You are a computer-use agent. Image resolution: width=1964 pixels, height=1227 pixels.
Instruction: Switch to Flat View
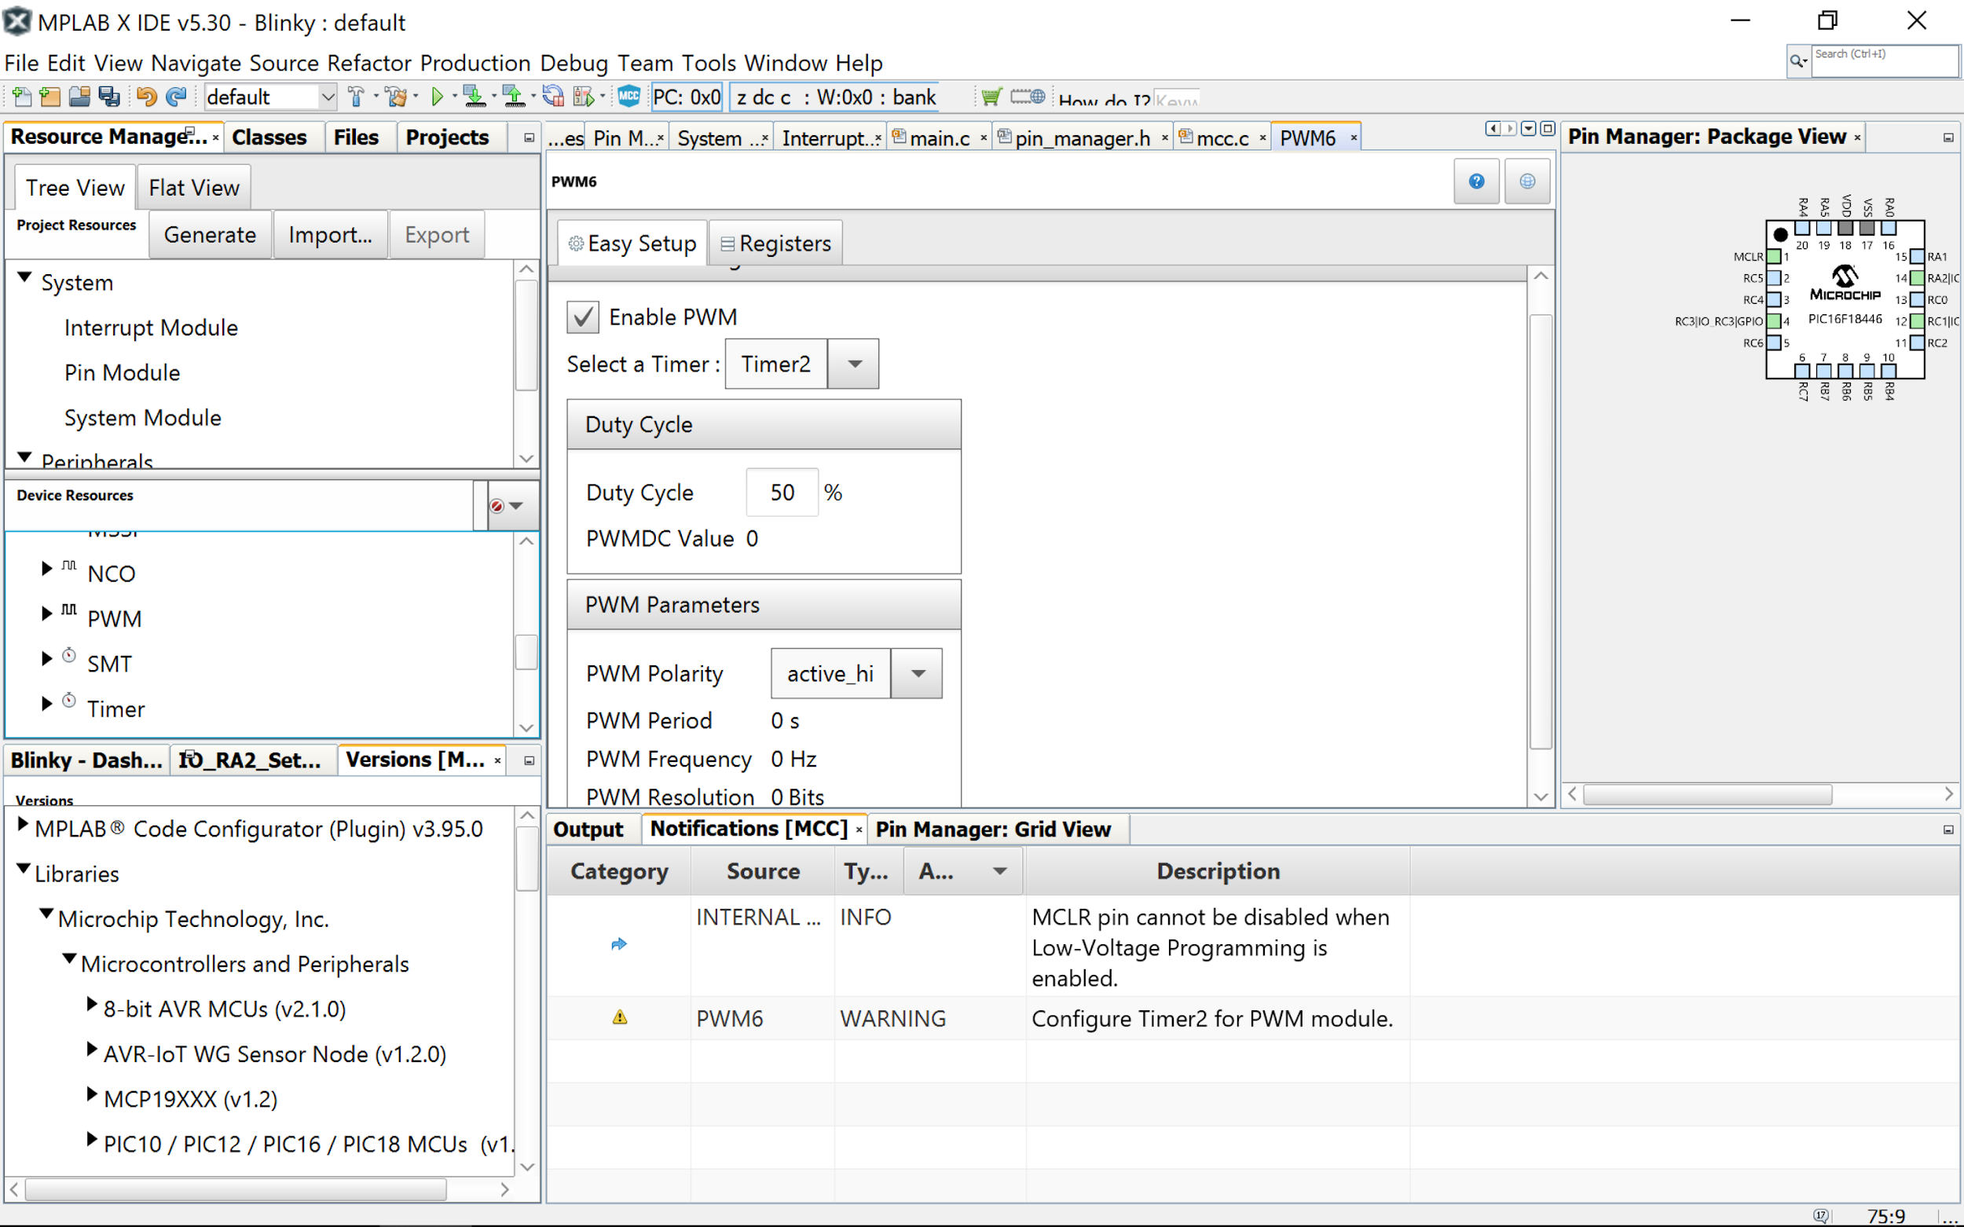coord(194,188)
